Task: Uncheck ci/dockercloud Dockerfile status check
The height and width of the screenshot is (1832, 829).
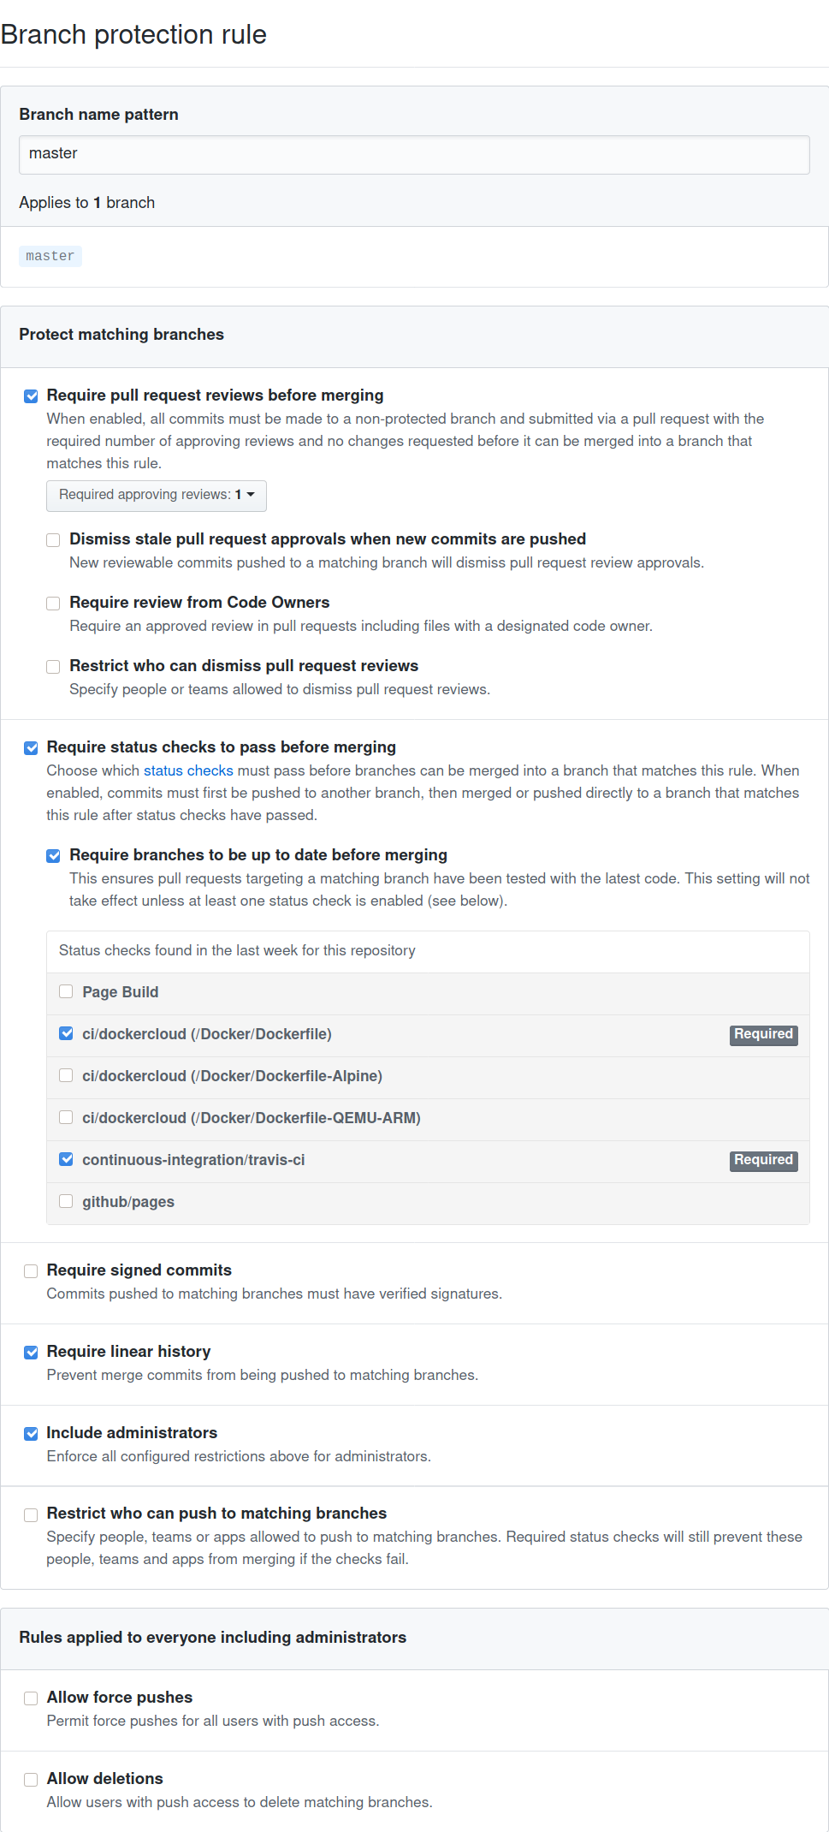Action: pos(66,1033)
